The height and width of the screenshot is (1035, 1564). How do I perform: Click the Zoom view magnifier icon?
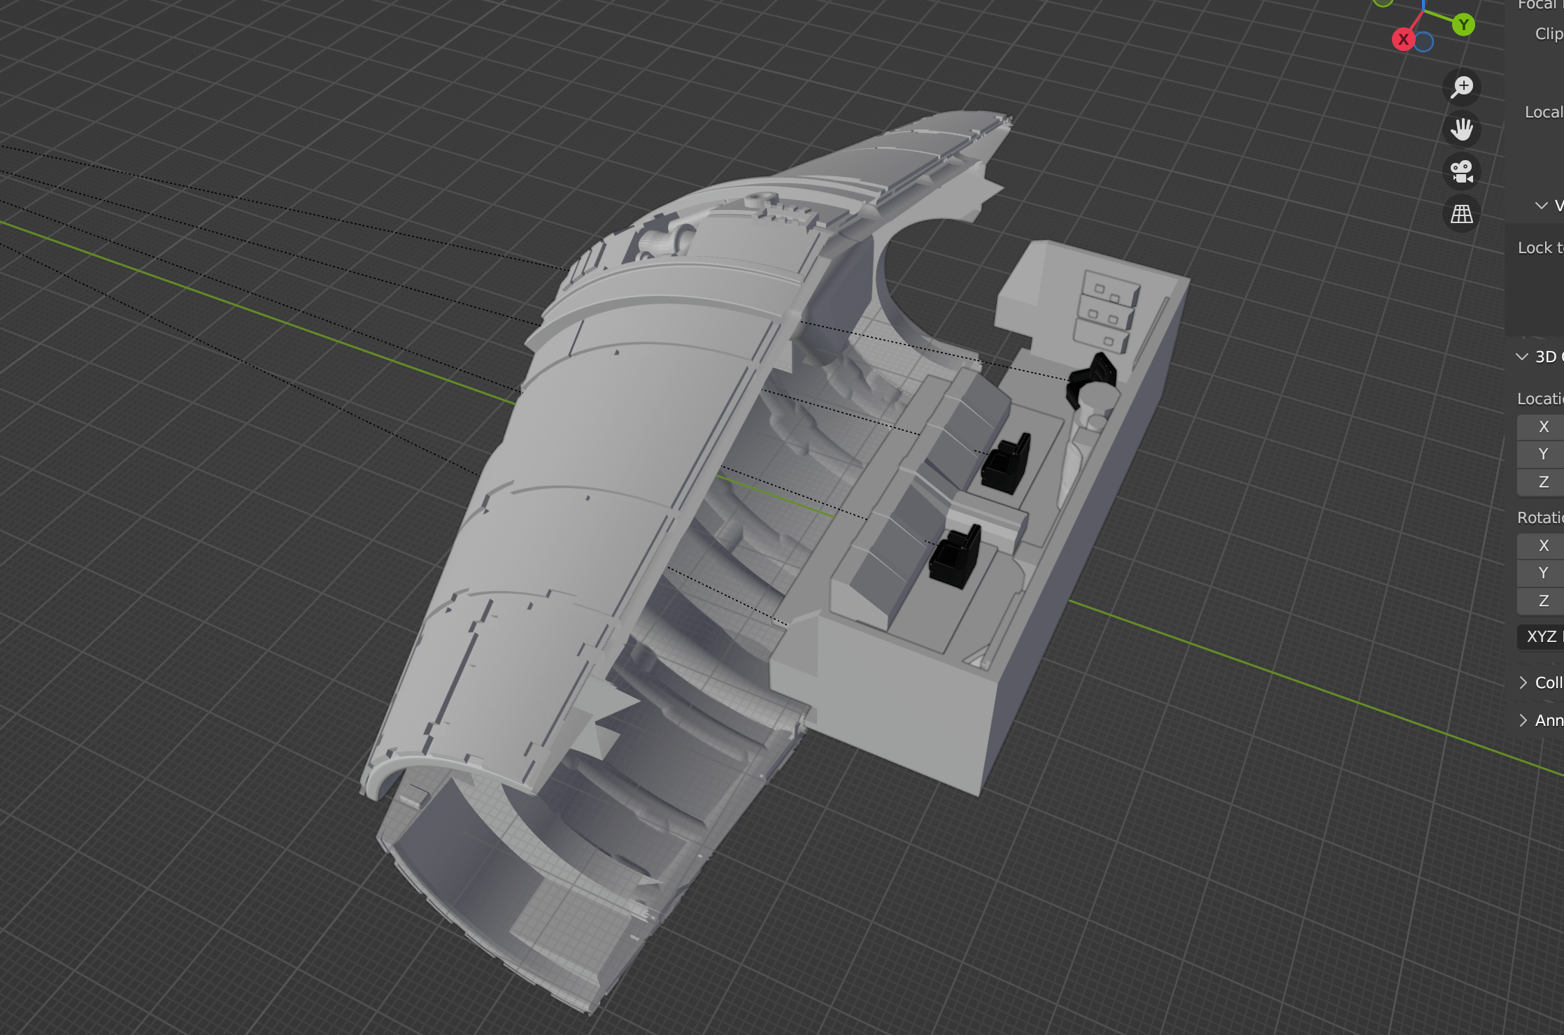(x=1461, y=87)
